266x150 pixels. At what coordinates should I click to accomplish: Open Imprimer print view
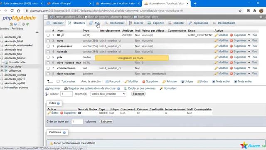[53, 88]
